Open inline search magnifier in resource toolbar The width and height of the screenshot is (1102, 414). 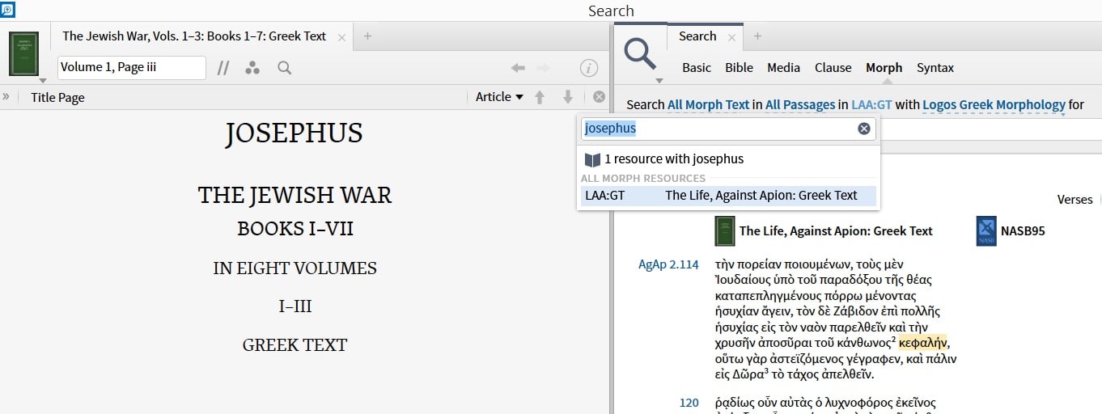click(x=284, y=68)
